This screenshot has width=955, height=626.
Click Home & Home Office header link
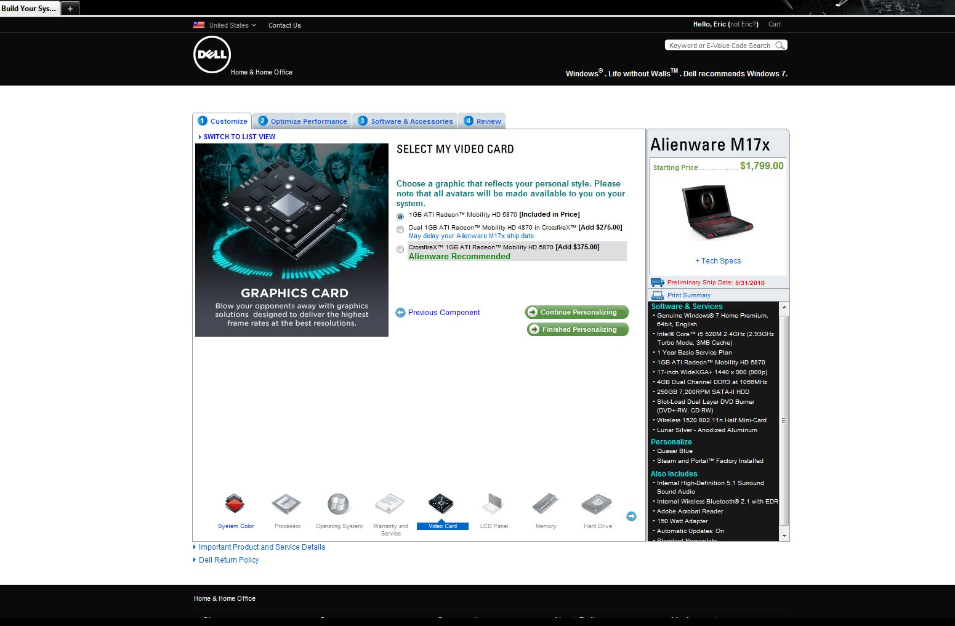tap(262, 72)
